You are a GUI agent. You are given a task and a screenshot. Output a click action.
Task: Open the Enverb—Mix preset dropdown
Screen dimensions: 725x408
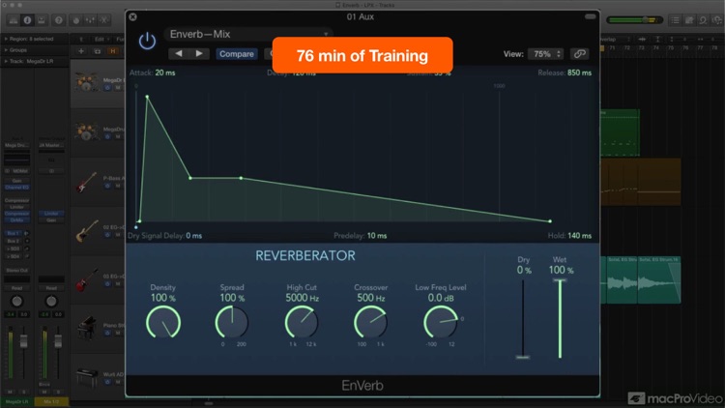click(x=248, y=34)
